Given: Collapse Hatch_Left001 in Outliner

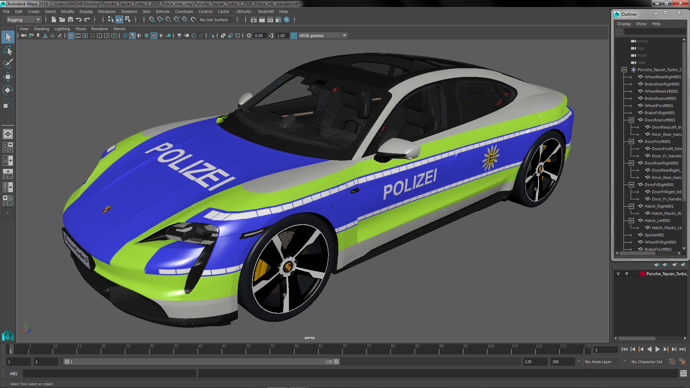Looking at the screenshot, I should pos(631,221).
